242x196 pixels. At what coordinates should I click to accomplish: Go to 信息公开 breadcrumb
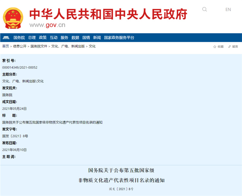tap(20, 46)
